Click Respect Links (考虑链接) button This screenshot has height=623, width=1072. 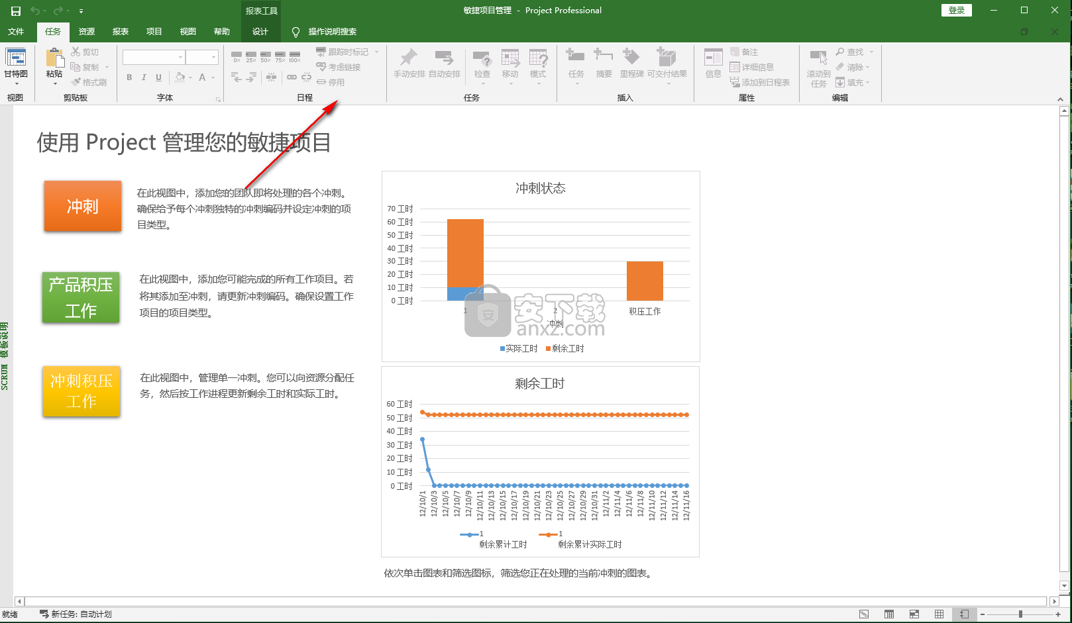pos(339,67)
